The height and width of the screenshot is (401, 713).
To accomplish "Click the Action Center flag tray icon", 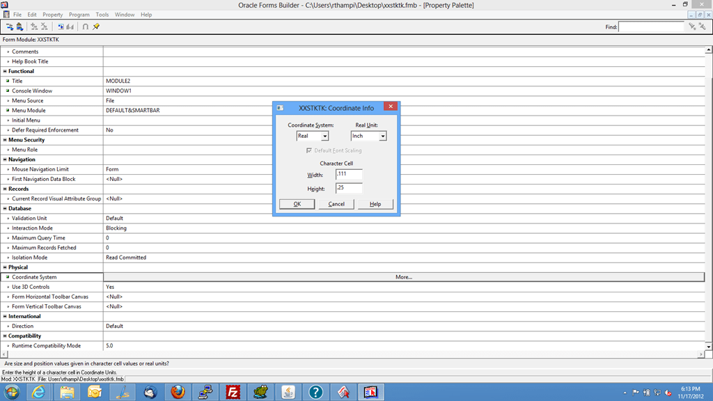I will 635,393.
